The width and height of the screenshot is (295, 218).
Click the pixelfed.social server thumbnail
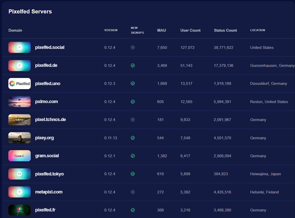[20, 47]
